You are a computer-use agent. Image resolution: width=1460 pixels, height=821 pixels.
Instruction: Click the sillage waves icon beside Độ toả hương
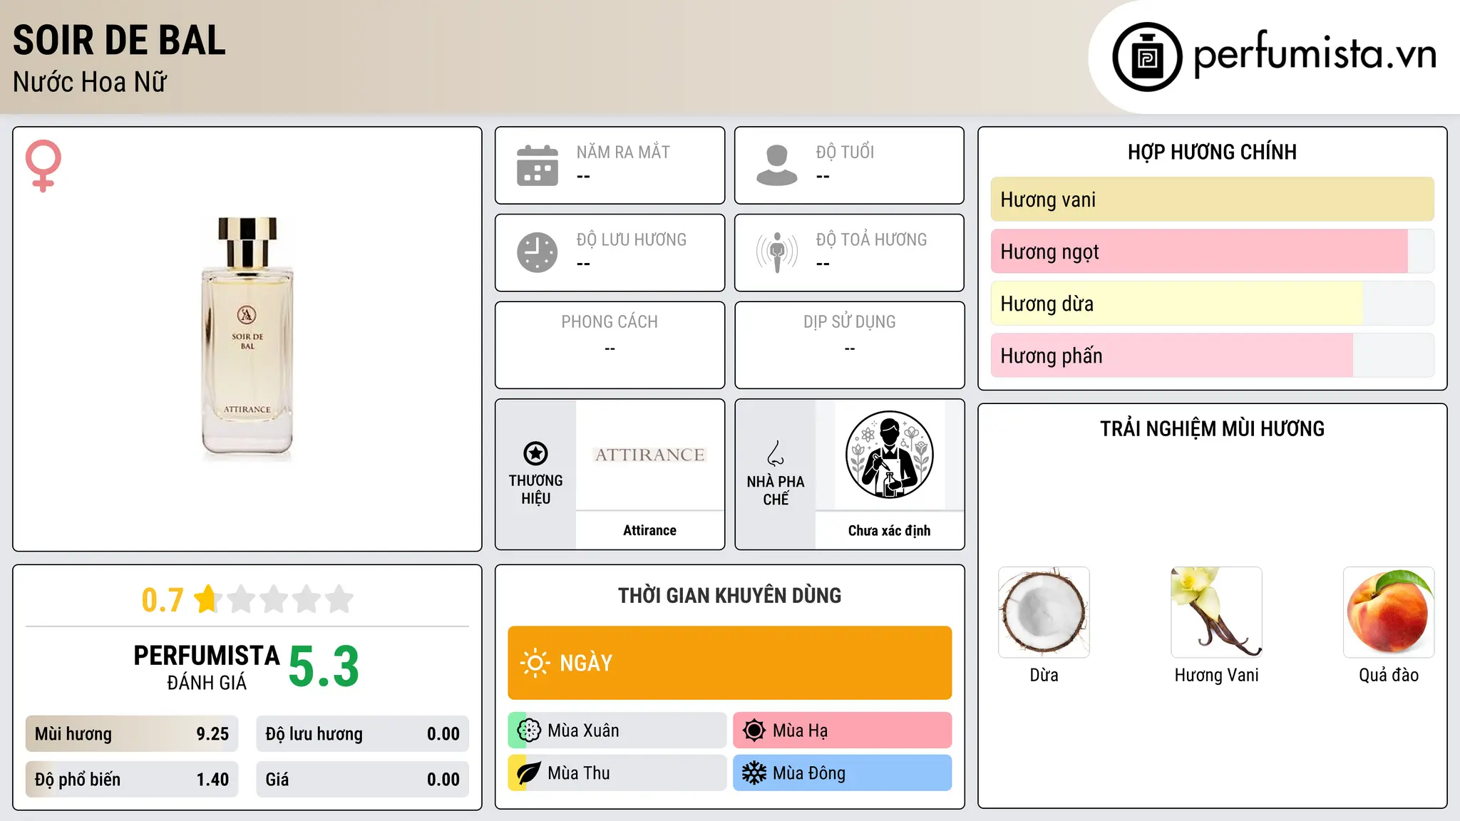[x=777, y=252]
